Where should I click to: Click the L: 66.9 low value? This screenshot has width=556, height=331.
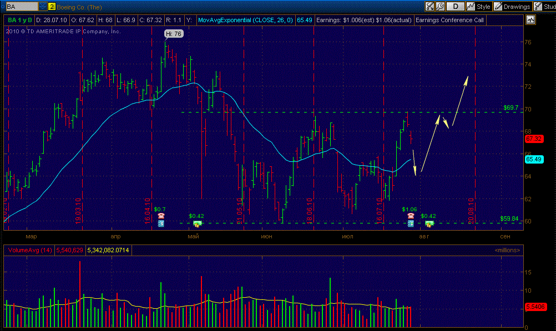[x=126, y=20]
